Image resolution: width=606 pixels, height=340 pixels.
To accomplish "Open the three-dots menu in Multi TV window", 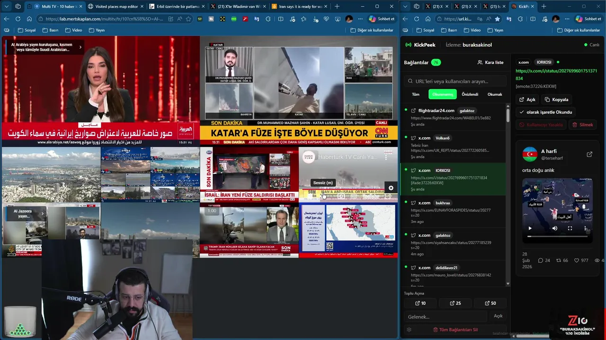I will (360, 19).
